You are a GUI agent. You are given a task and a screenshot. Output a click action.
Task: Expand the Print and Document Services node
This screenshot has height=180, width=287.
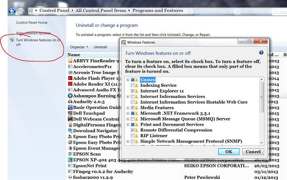(x=128, y=125)
